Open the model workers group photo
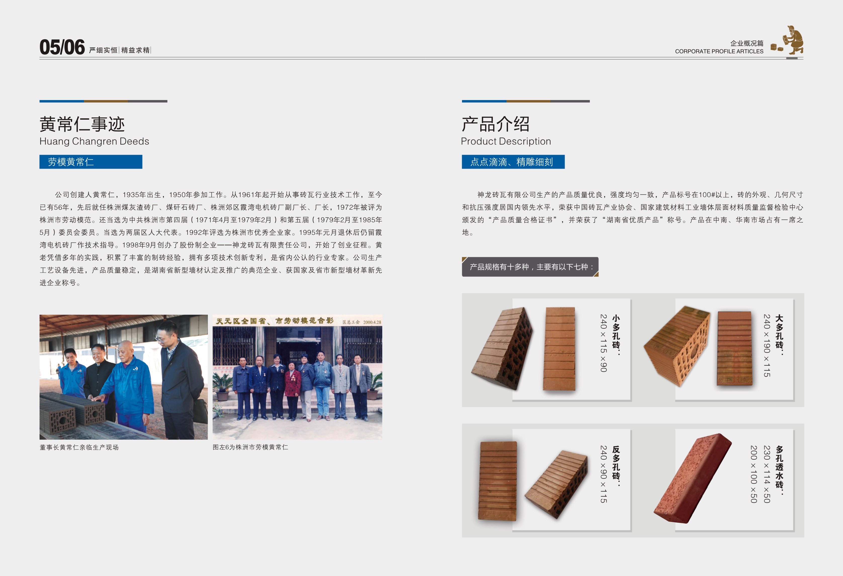This screenshot has width=843, height=576. [x=297, y=377]
